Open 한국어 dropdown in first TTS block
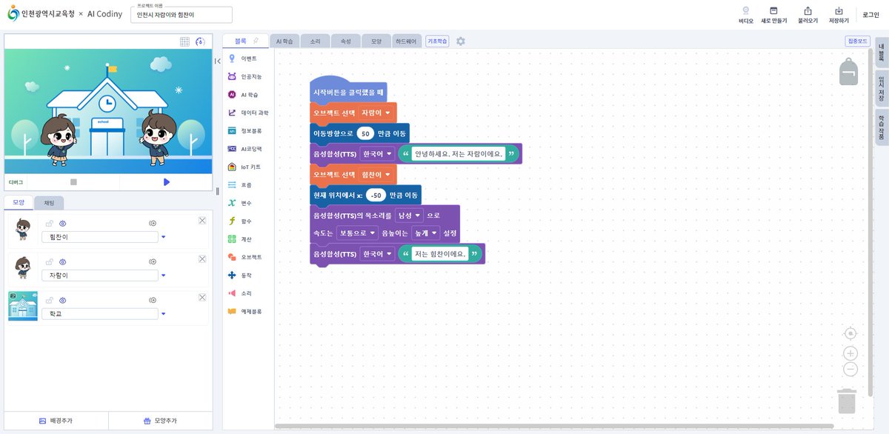The image size is (889, 434). coord(377,154)
